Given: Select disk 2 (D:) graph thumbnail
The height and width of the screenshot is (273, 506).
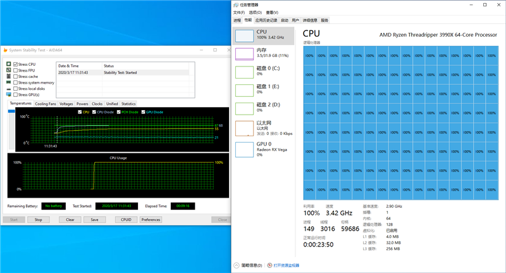Looking at the screenshot, I should pyautogui.click(x=244, y=108).
